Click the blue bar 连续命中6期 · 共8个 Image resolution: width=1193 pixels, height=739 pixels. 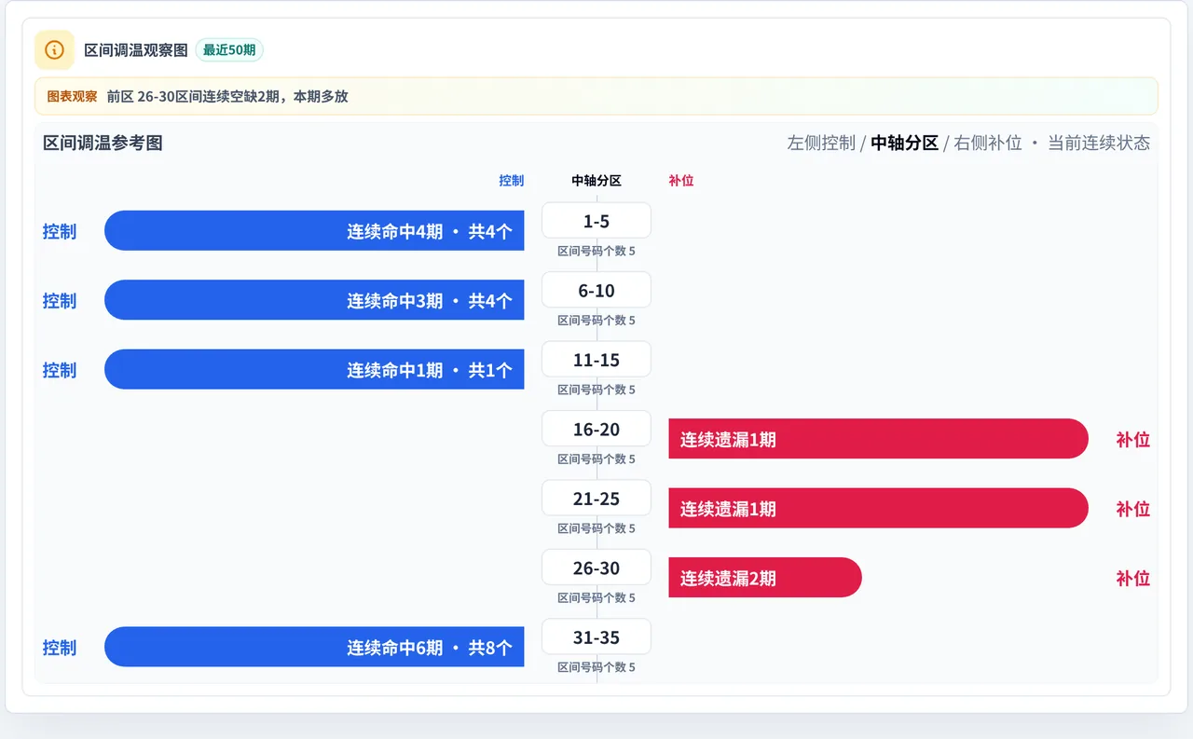[314, 648]
